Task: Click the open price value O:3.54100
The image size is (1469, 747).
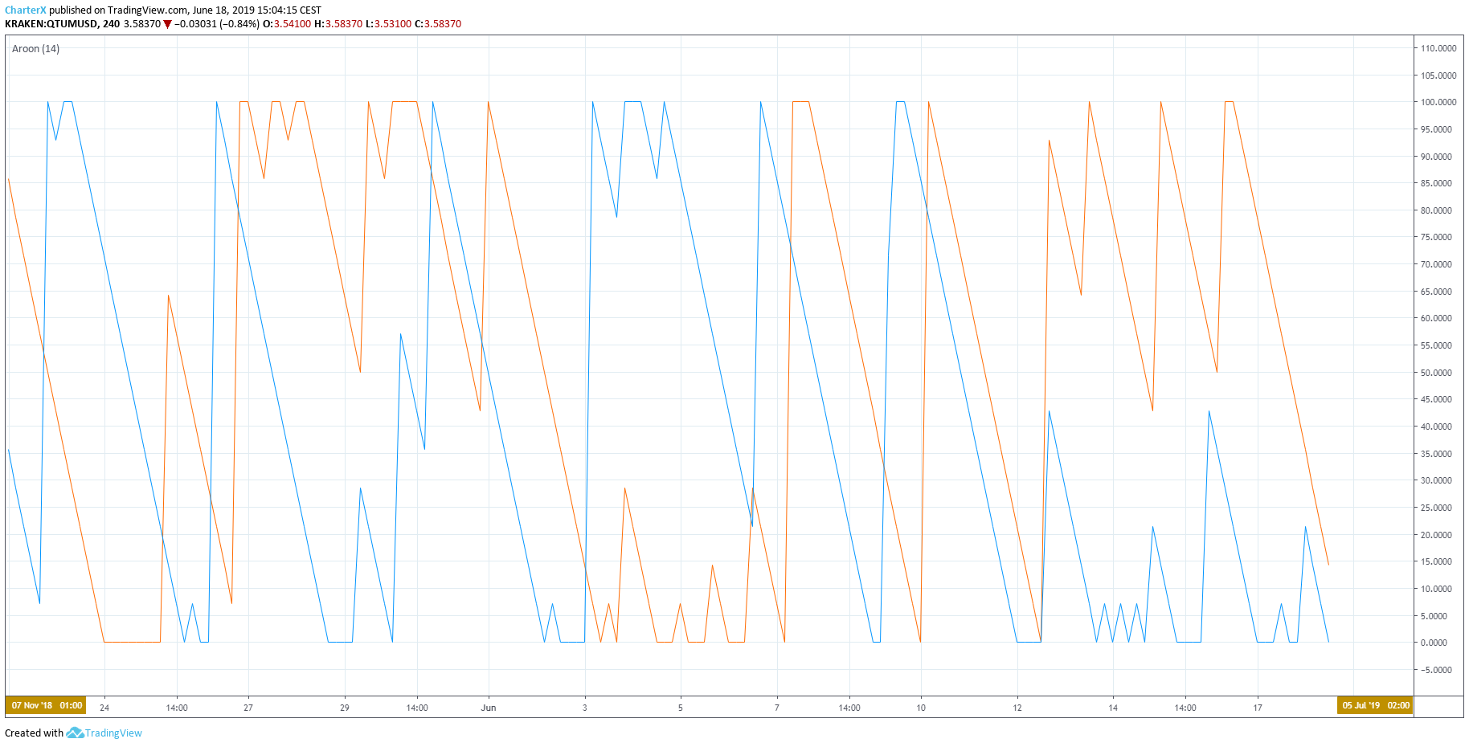Action: [x=287, y=24]
